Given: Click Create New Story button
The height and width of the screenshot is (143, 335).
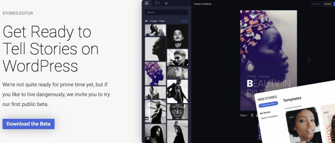Looking at the screenshot, I should click(268, 105).
